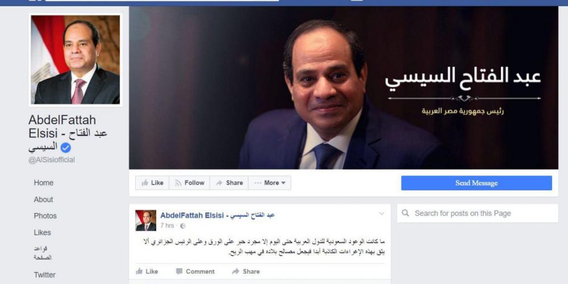Click the post author's small avatar thumbnail
The width and height of the screenshot is (568, 284).
pos(145,220)
